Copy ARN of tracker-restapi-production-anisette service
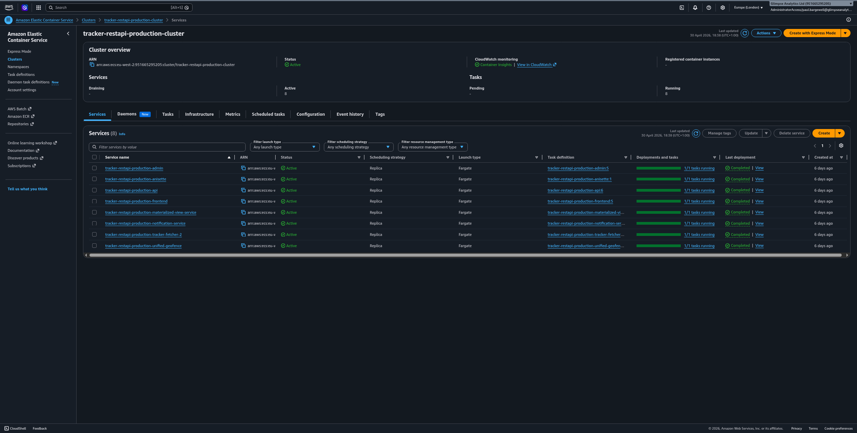The height and width of the screenshot is (433, 857). click(243, 179)
